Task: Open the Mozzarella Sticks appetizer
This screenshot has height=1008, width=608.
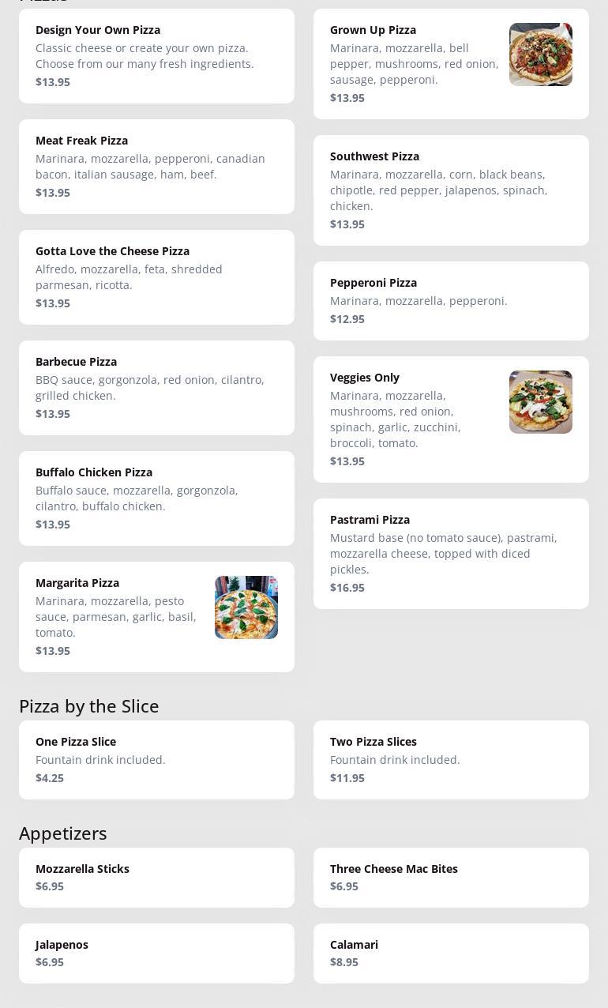Action: point(156,878)
